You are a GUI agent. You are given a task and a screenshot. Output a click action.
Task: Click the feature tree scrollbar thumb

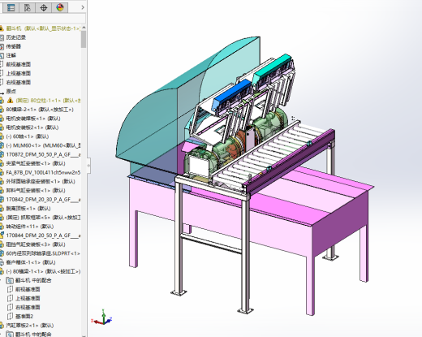[x=84, y=39]
